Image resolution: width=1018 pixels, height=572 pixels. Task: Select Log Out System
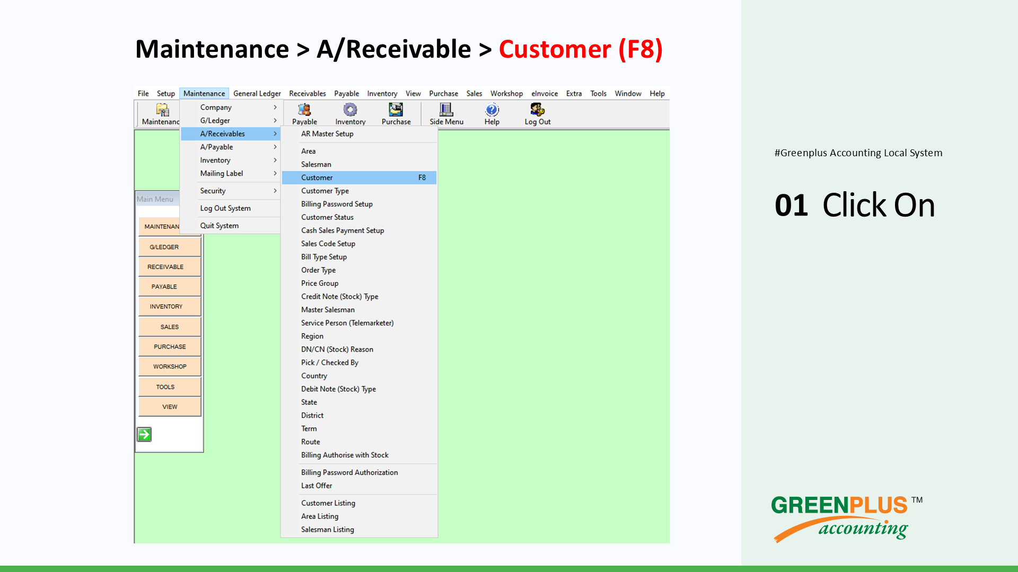(x=231, y=208)
